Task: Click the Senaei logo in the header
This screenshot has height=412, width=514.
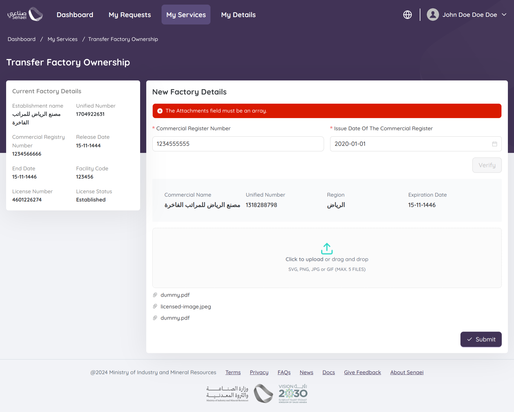Action: 25,14
